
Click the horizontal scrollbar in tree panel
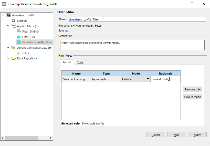(22, 138)
